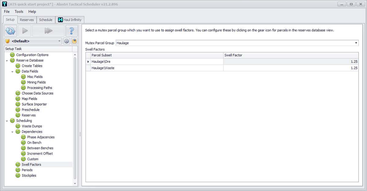Select the Reserves setup task in tree

coord(28,116)
